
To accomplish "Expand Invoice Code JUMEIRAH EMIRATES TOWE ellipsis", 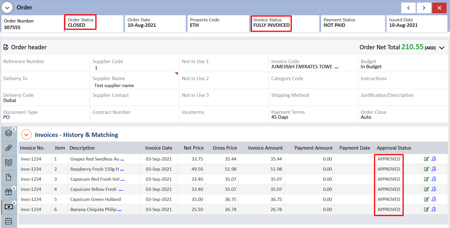I will (336, 67).
